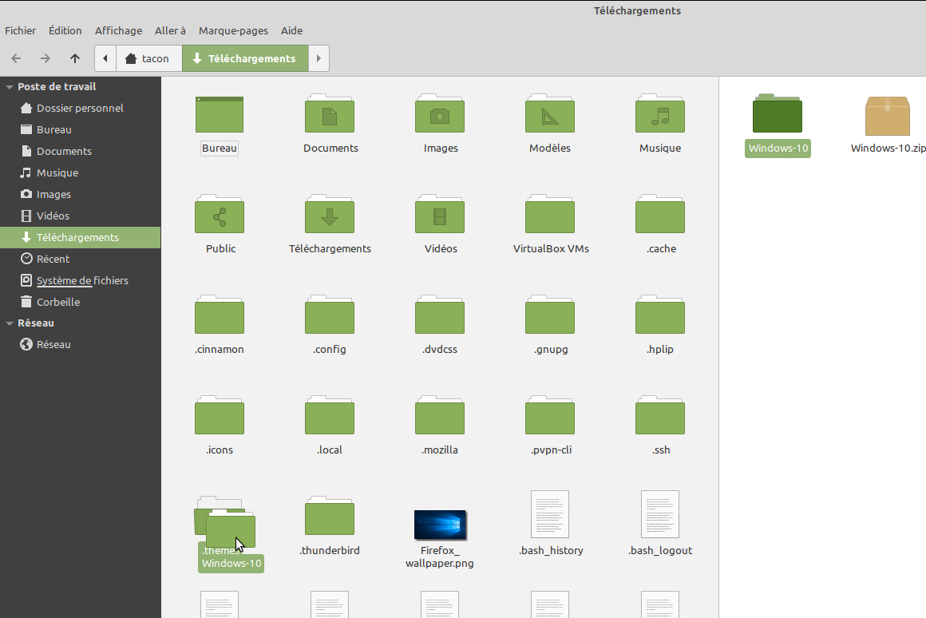Click the Téléchargements path bar button
The width and height of the screenshot is (926, 618).
244,58
